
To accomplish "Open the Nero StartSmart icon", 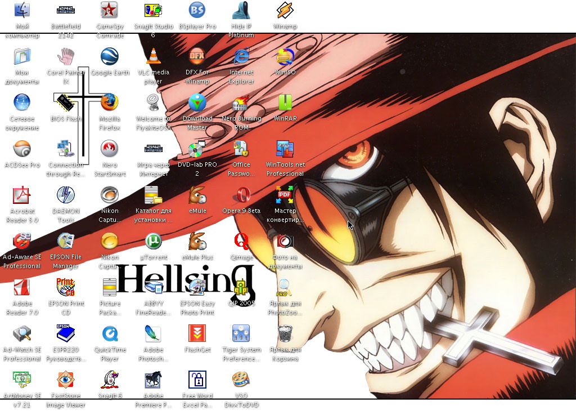I will click(110, 149).
